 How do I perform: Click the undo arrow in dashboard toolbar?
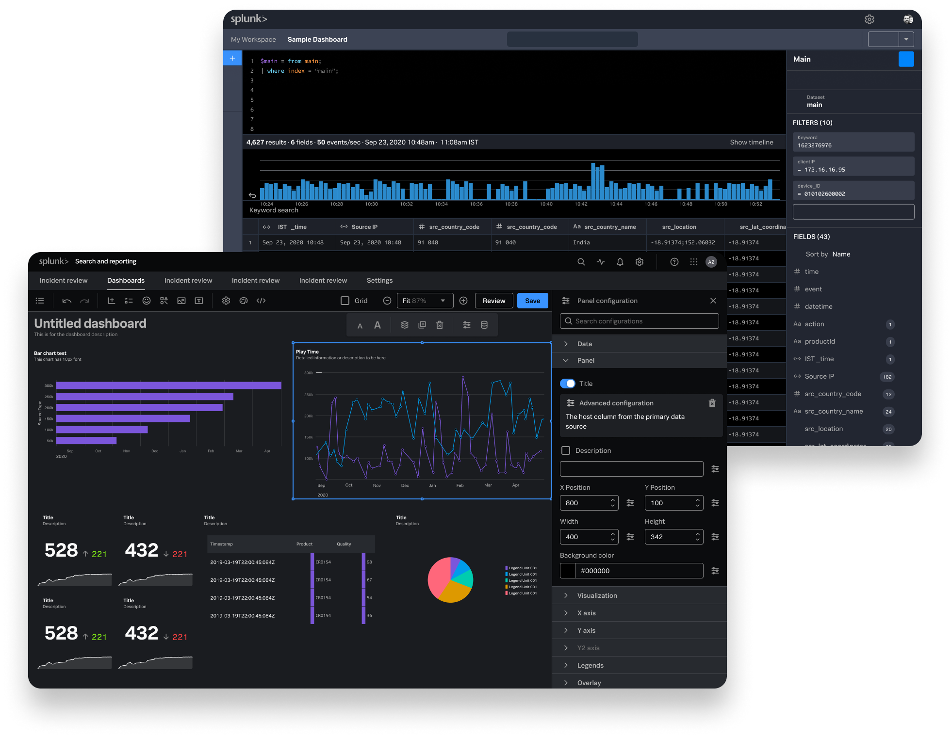[67, 301]
